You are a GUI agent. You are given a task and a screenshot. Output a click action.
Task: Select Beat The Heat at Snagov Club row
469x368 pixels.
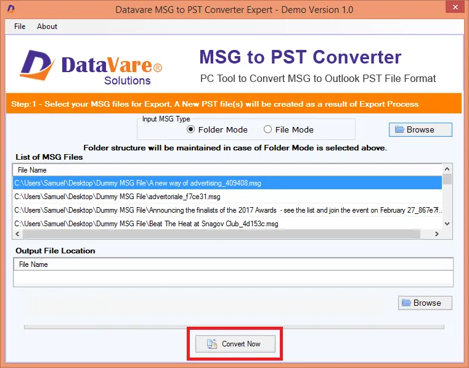(227, 224)
